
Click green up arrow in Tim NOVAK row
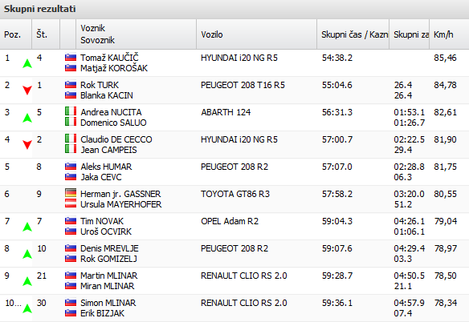pyautogui.click(x=27, y=227)
